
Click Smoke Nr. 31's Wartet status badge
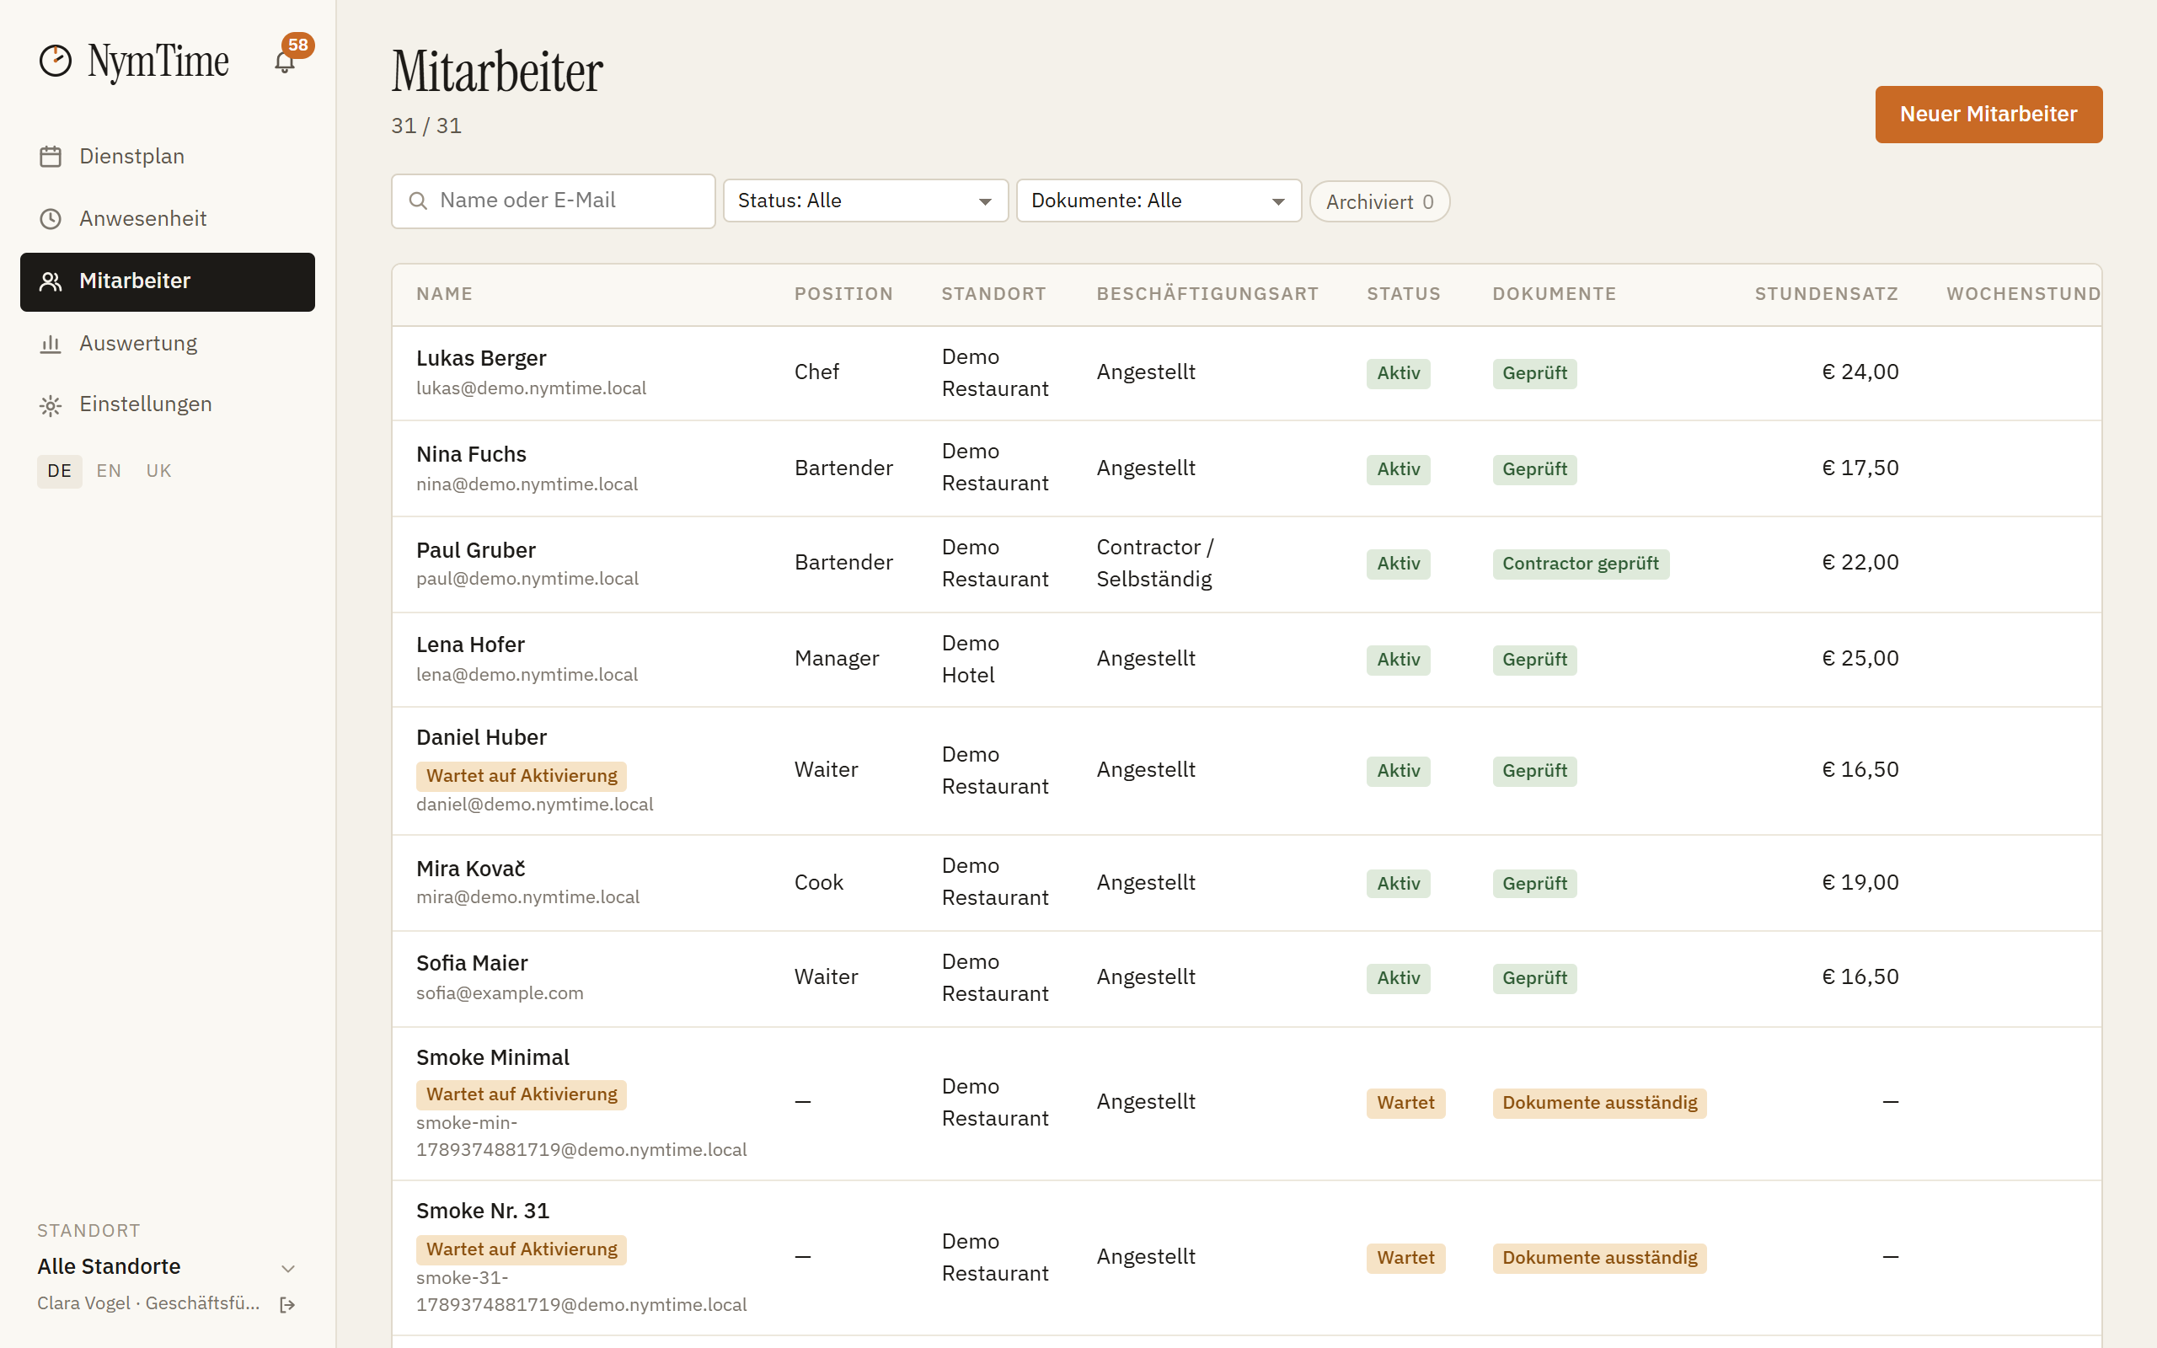(x=1405, y=1258)
